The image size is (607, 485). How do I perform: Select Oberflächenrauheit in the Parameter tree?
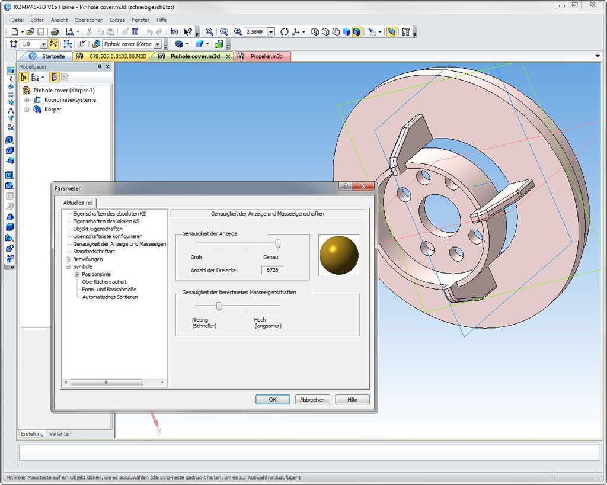coord(104,282)
